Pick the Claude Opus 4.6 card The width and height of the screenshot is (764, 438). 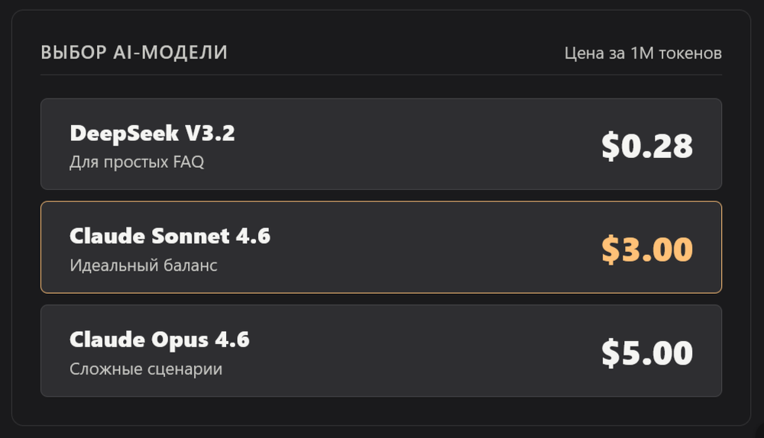(381, 351)
